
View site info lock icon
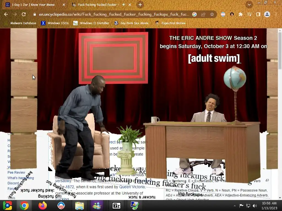pos(35,14)
